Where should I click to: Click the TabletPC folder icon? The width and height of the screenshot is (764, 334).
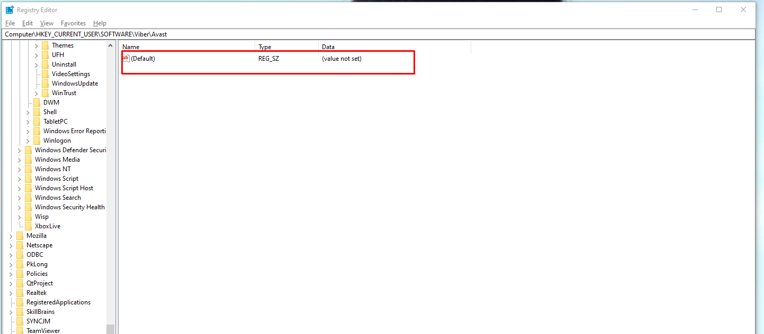(37, 122)
